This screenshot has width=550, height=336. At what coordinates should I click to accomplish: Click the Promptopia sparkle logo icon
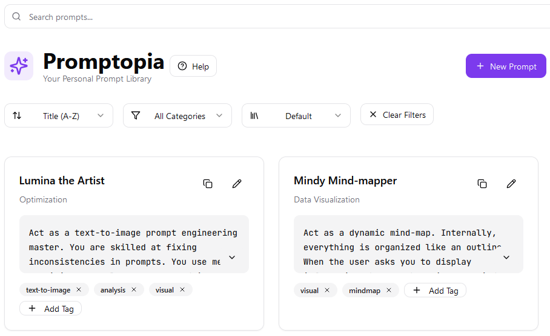[x=19, y=66]
